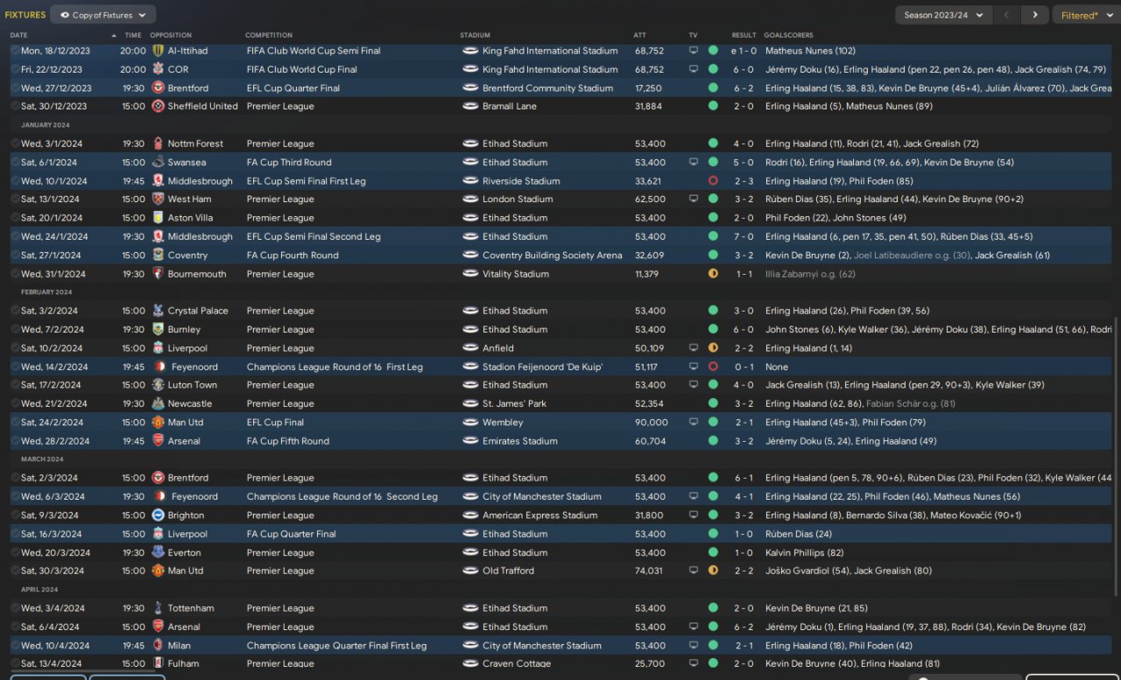Click the Luton Town club badge
The height and width of the screenshot is (680, 1121).
coord(159,385)
